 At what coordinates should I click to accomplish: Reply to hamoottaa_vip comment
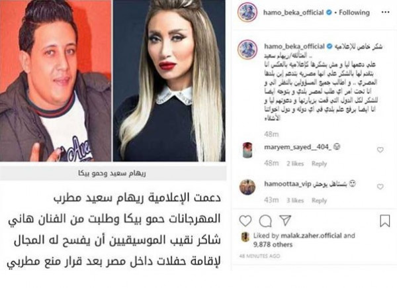(319, 201)
